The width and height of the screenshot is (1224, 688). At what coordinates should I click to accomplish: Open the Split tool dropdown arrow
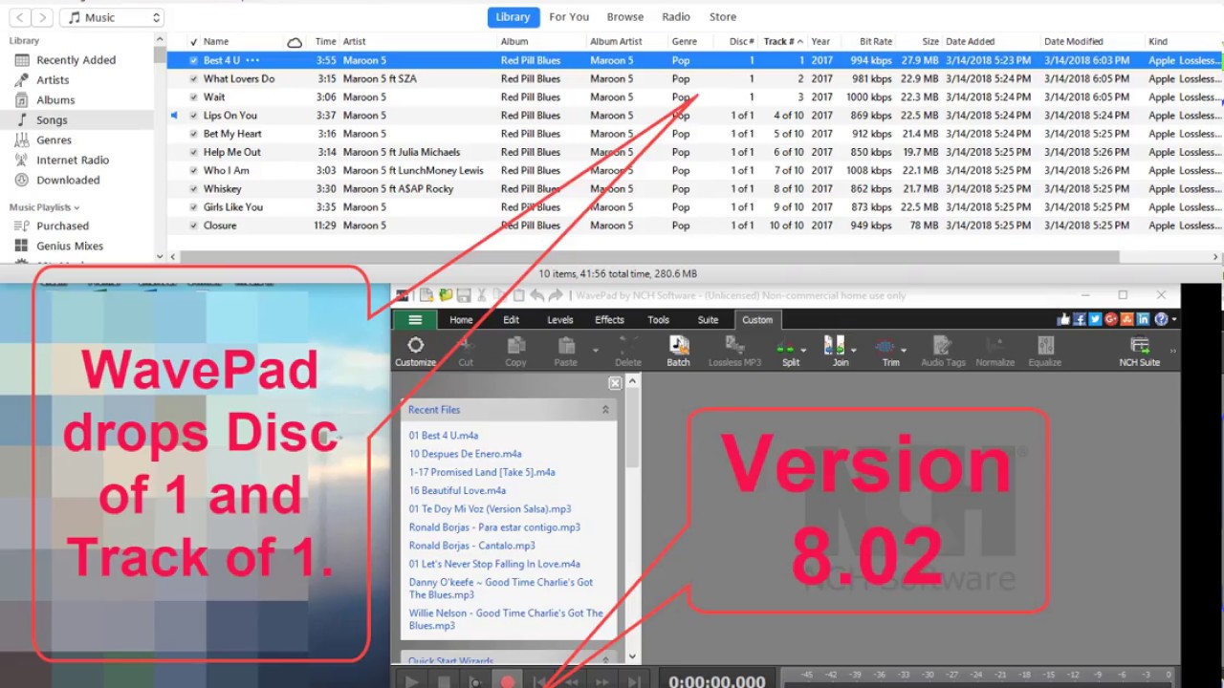tap(804, 350)
